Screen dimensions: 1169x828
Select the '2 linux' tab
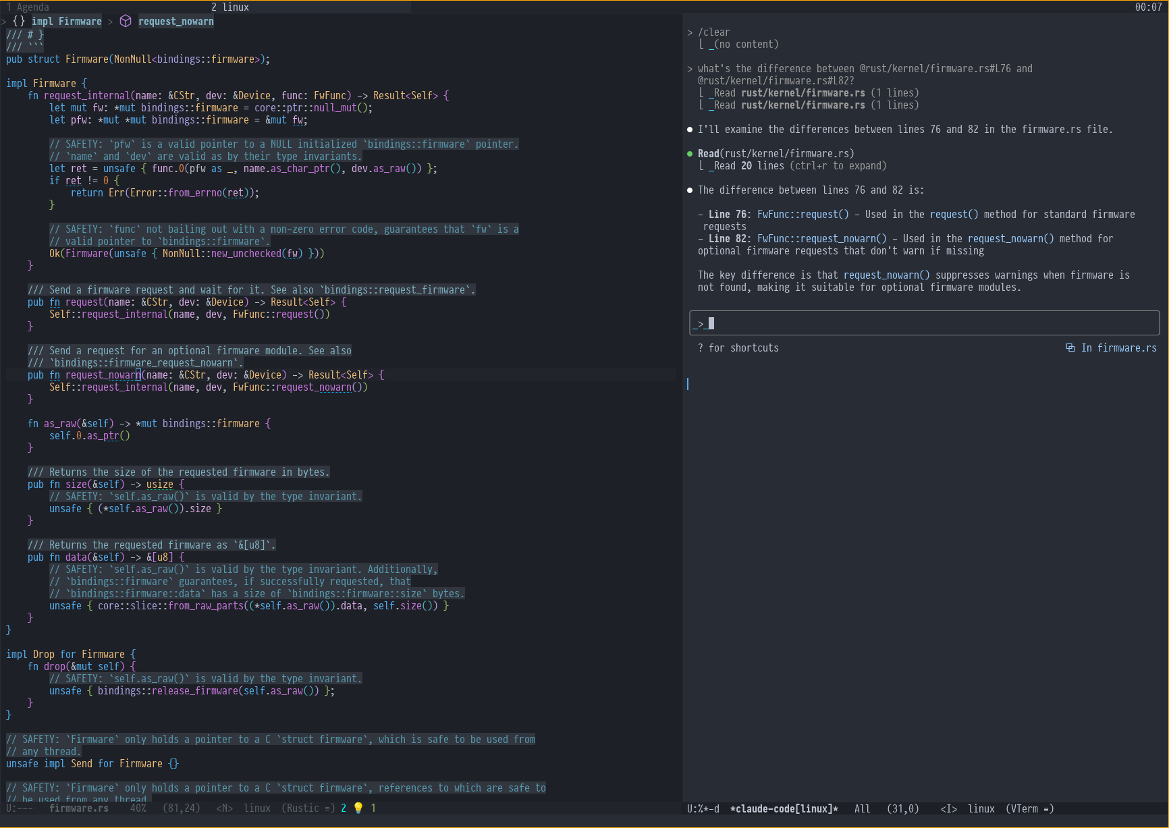point(229,7)
